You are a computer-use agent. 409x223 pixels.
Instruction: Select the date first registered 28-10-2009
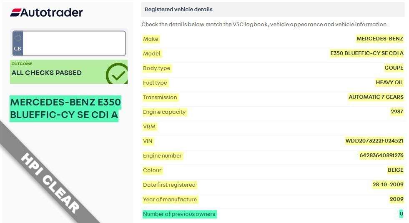tap(388, 185)
